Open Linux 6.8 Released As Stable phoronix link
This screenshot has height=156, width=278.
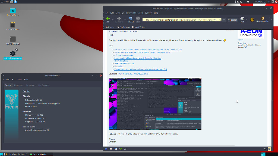(x=148, y=50)
